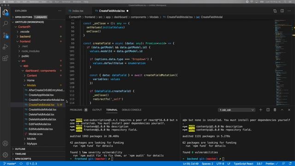
Task: Expand the backend folder
Action: [x=38, y=36]
